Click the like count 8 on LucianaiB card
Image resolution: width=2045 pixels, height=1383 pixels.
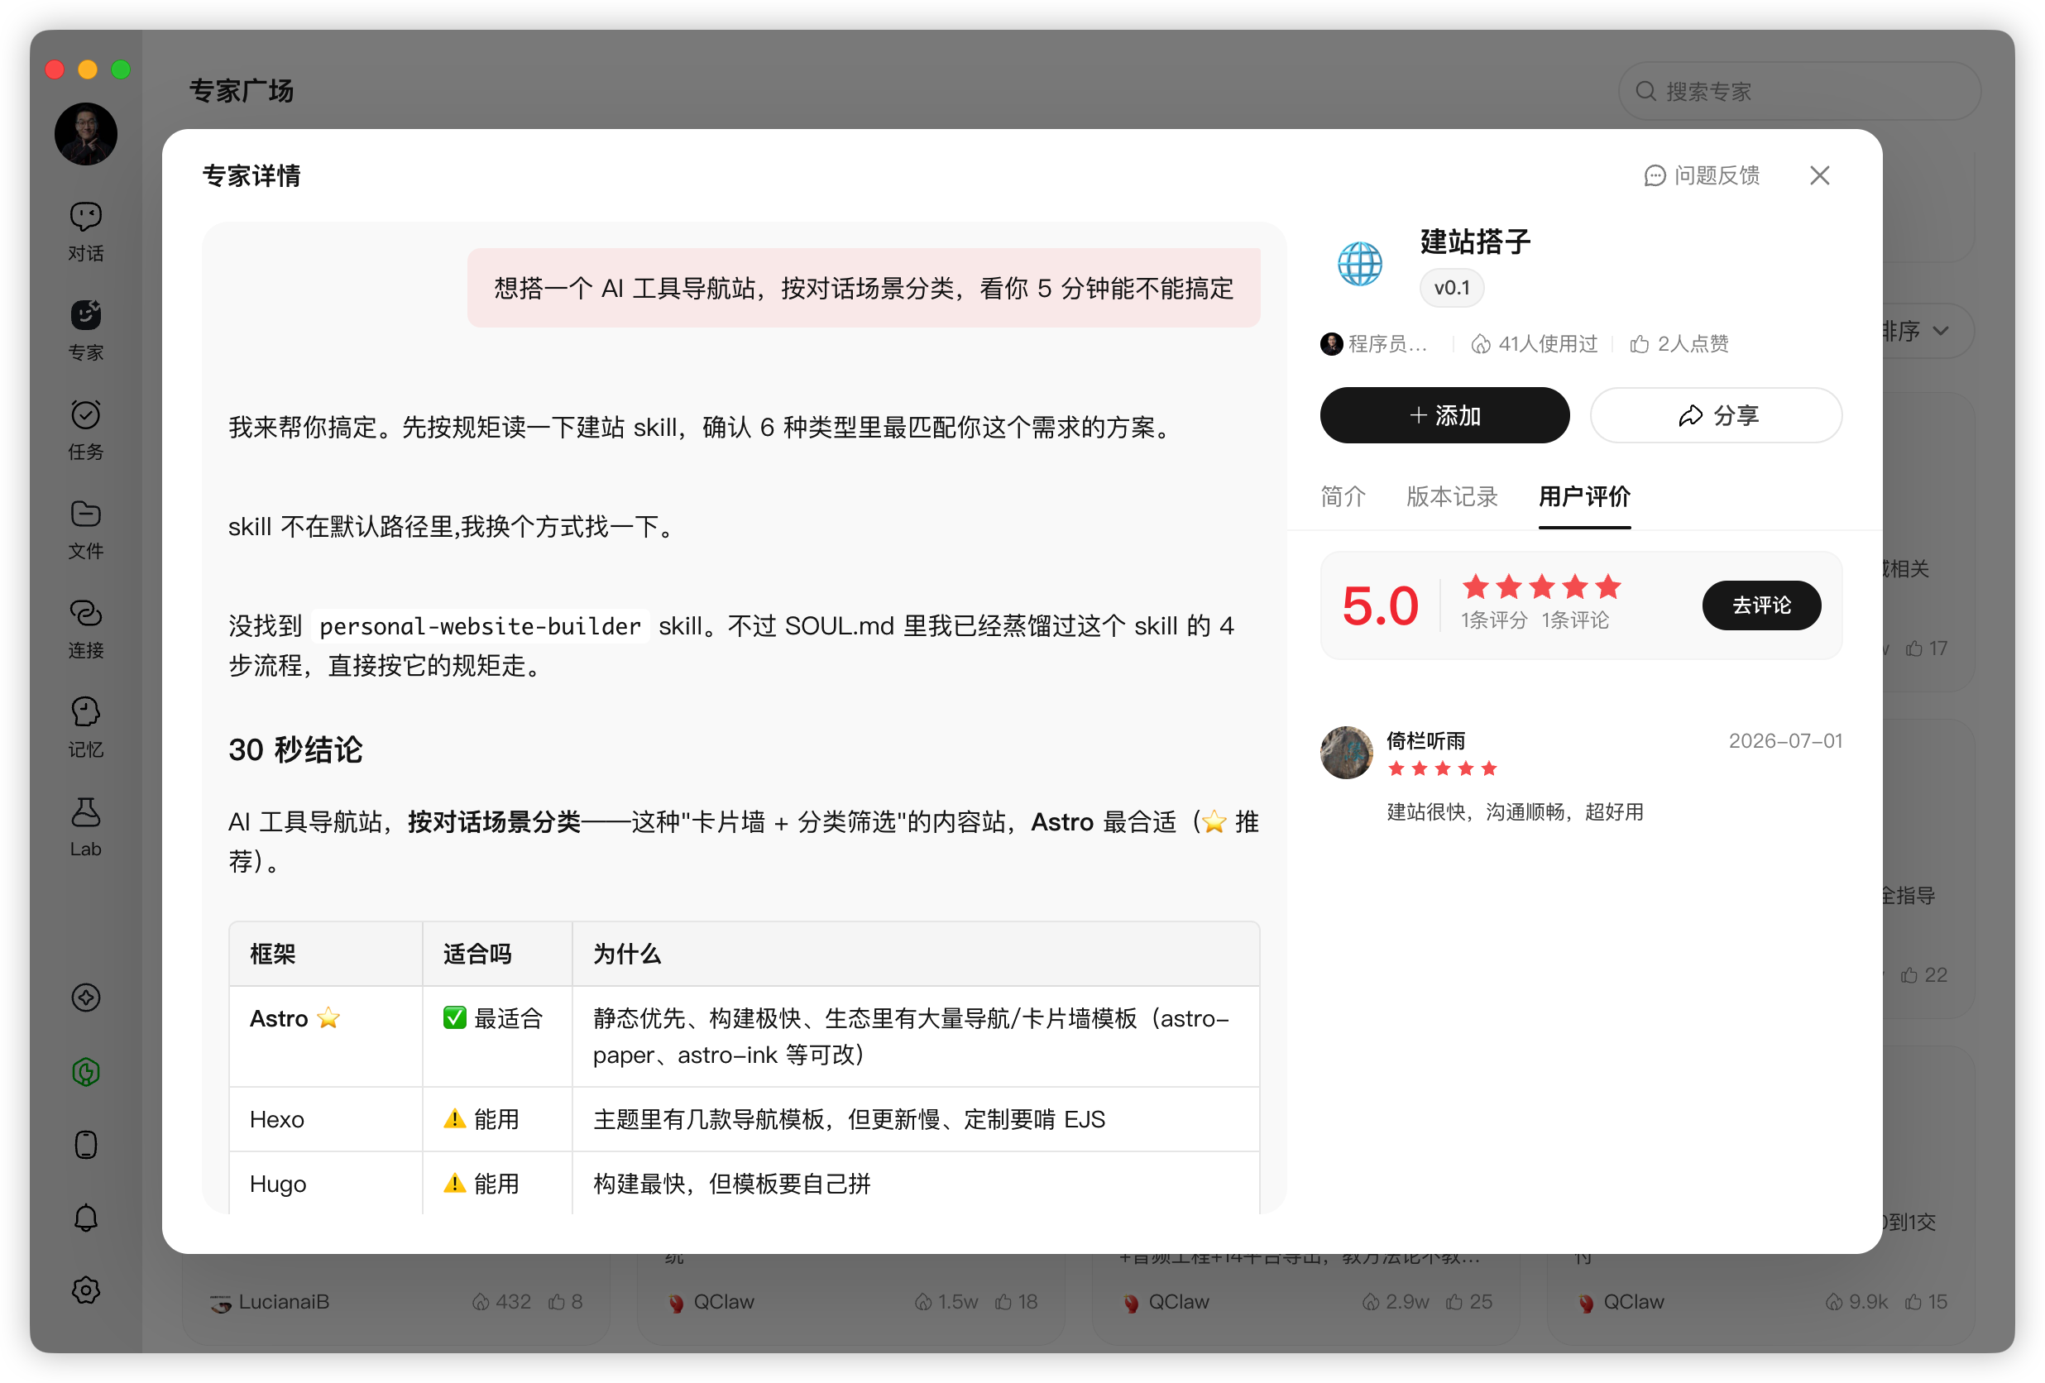click(565, 1301)
